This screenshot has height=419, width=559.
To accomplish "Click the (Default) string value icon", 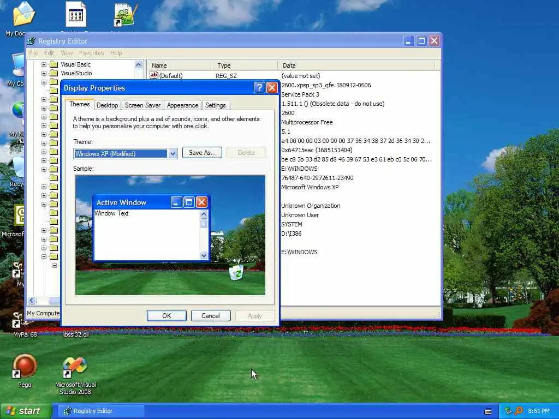I will [x=154, y=75].
